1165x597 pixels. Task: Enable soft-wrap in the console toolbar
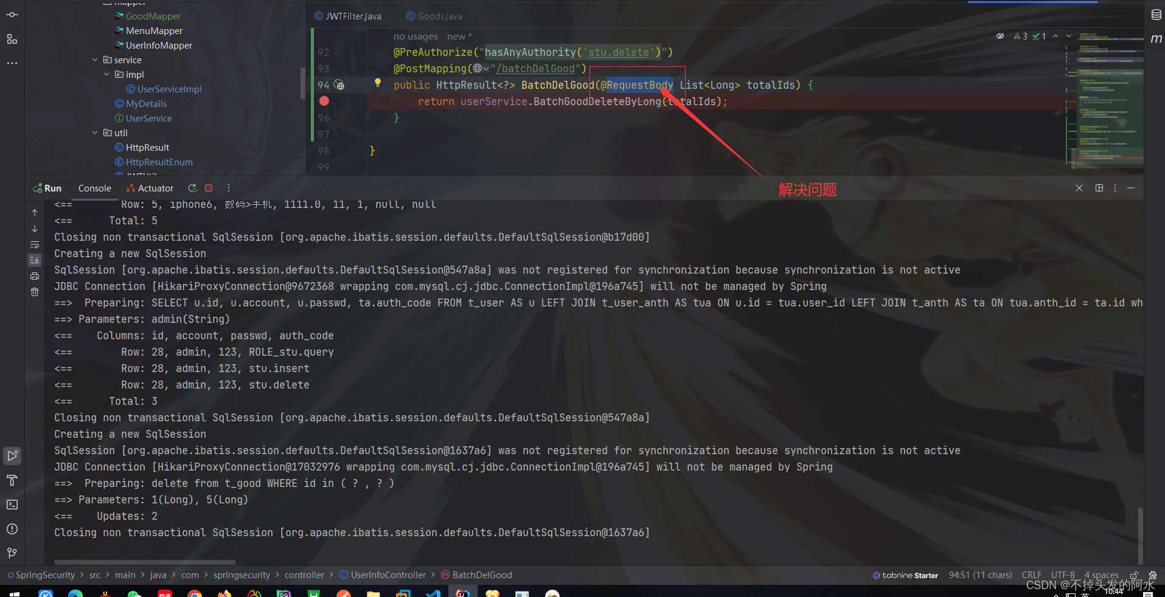35,245
